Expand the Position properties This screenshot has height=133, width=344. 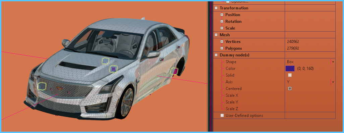pos(222,15)
